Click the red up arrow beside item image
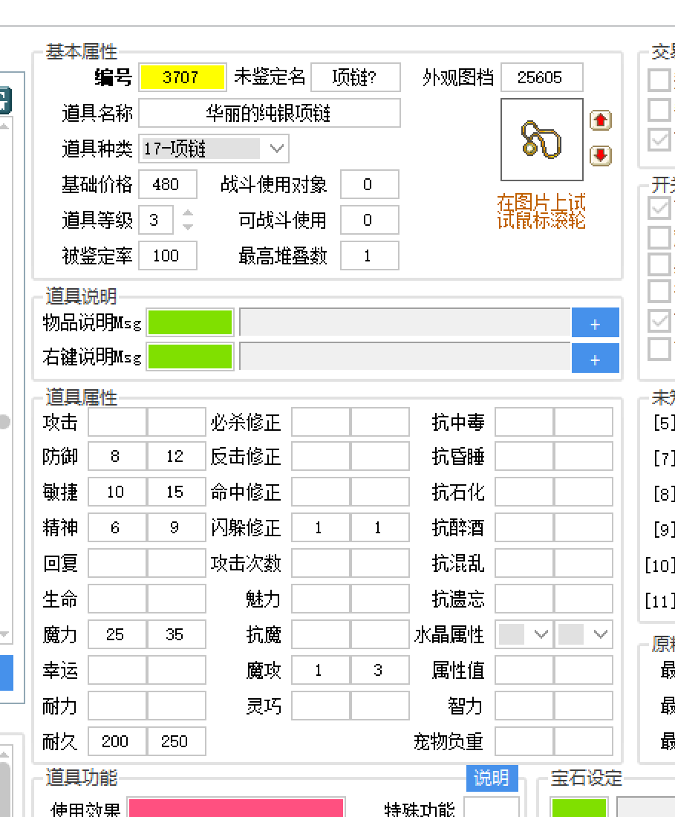 [x=600, y=120]
